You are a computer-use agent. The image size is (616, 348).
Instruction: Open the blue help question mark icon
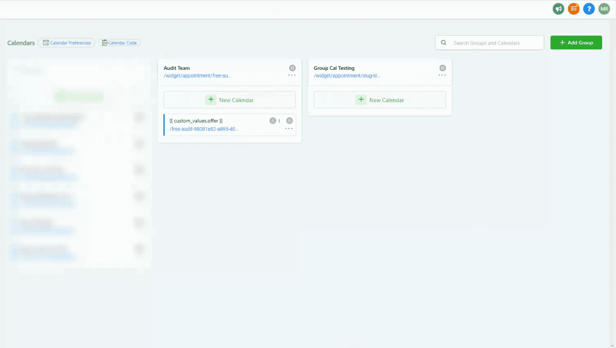click(589, 9)
